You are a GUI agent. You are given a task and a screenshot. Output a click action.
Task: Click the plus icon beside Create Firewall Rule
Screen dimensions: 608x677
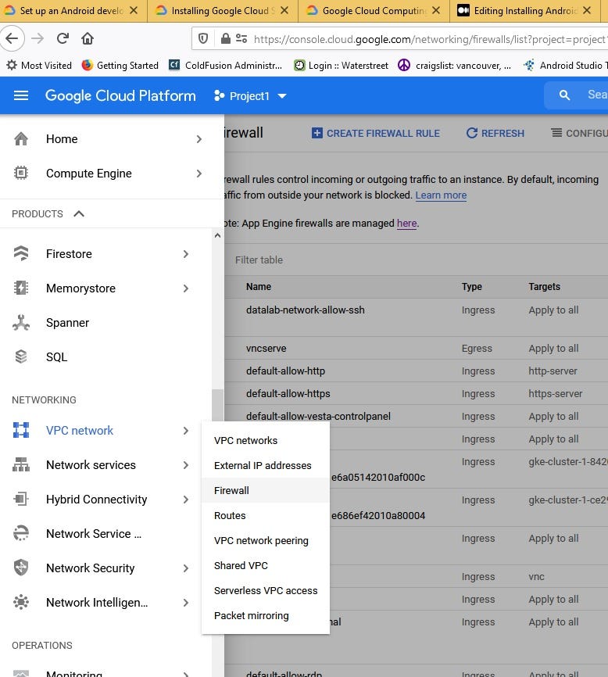tap(317, 133)
